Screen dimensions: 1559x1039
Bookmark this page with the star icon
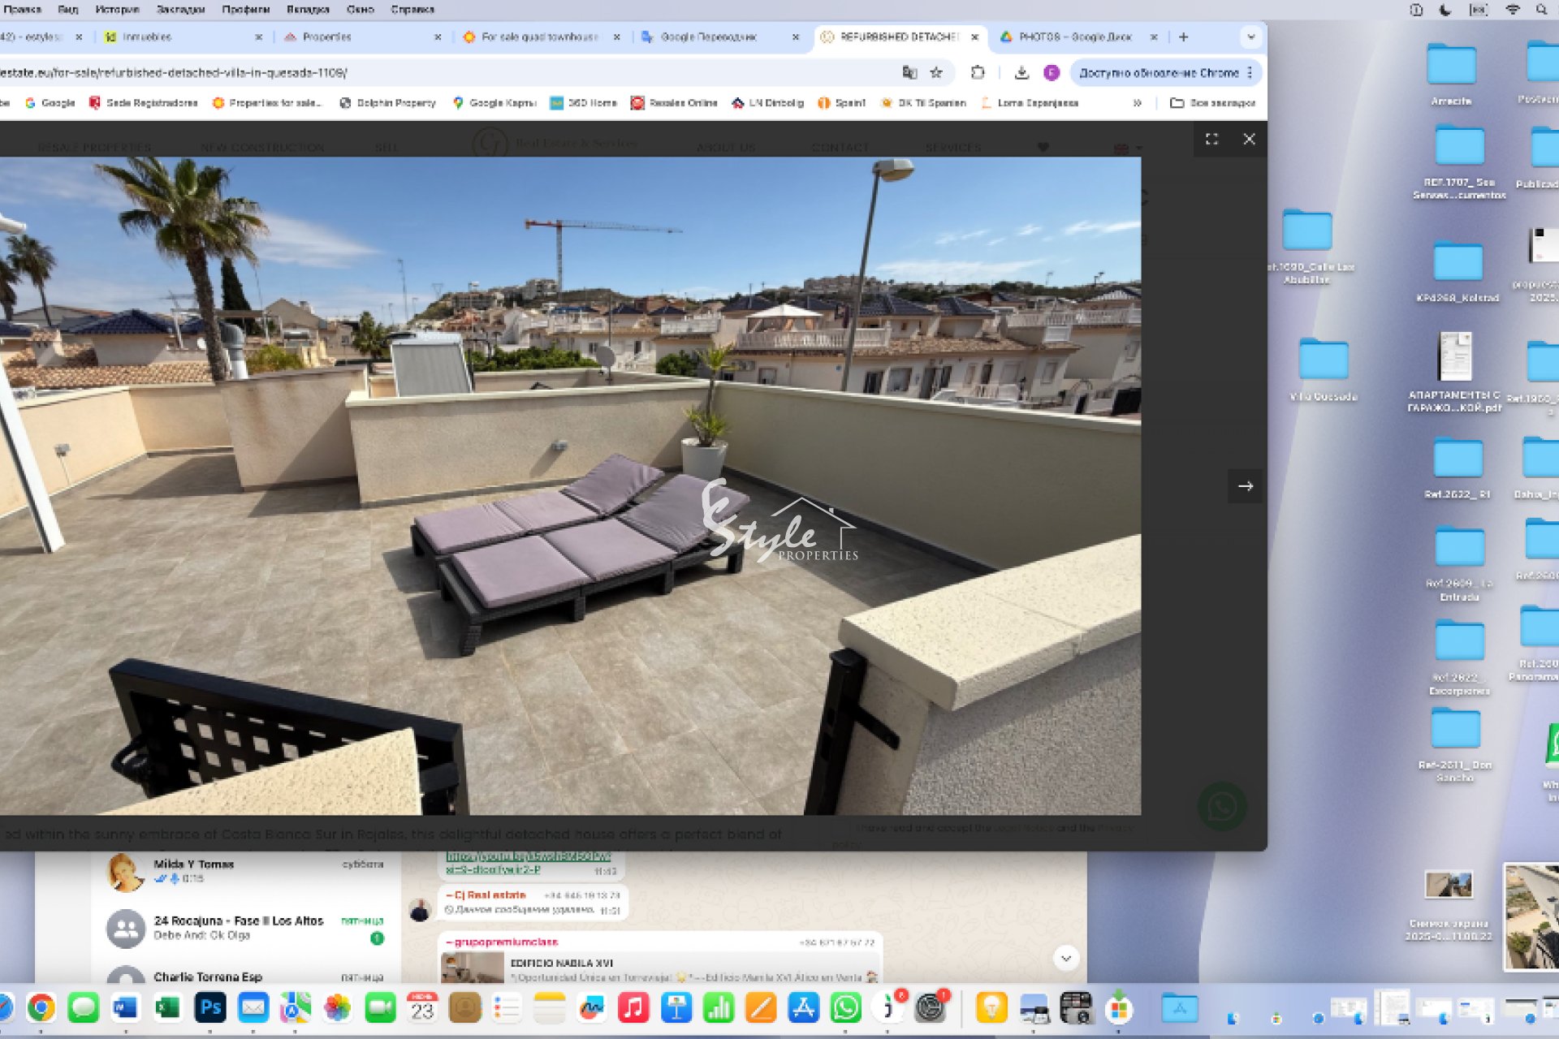click(x=936, y=73)
